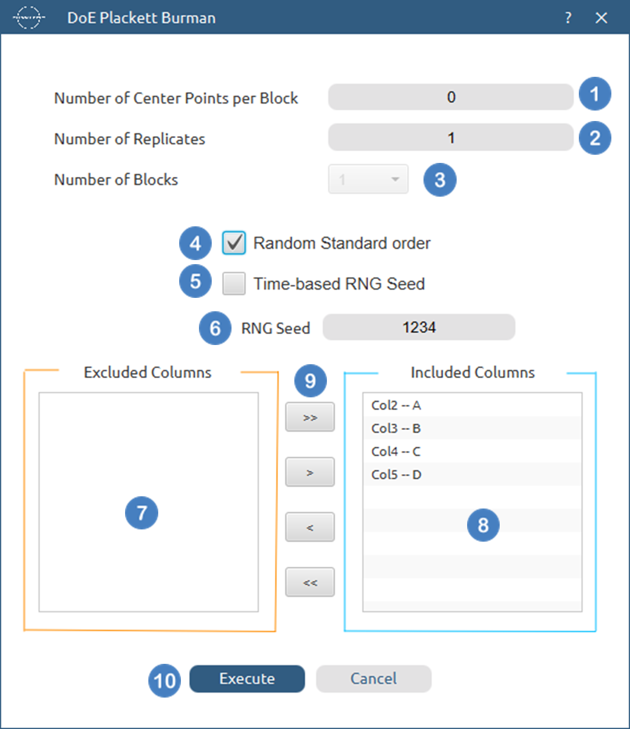The image size is (630, 729).
Task: Open the Number of Blocks dropdown
Action: click(x=369, y=180)
